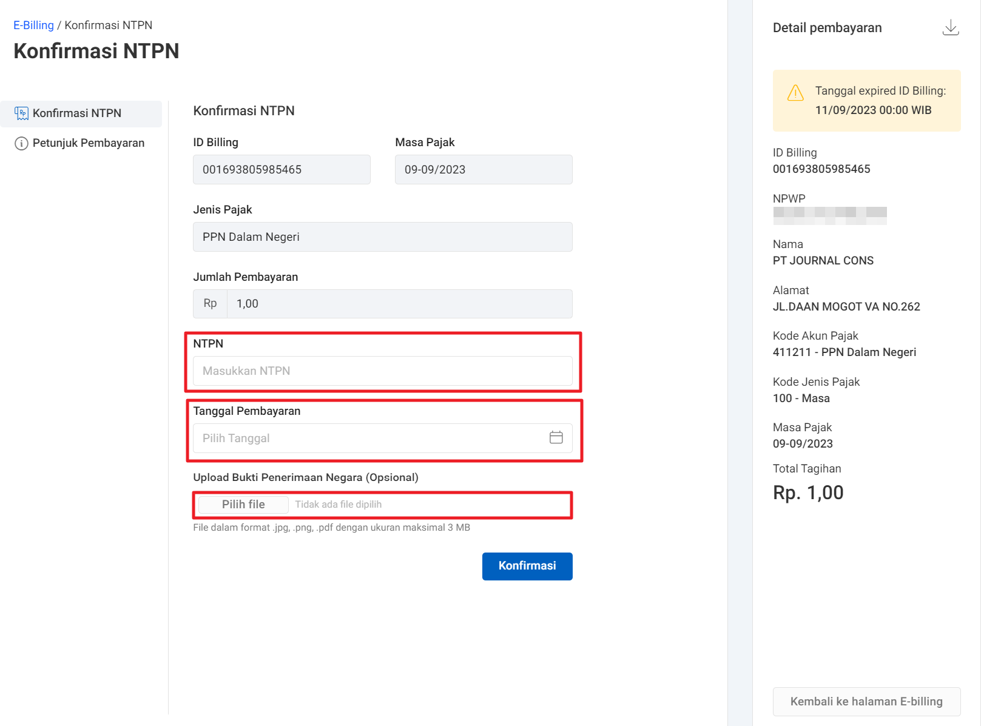The image size is (981, 726).
Task: Select Konfirmasi NTPN in the side menu
Action: 77,113
